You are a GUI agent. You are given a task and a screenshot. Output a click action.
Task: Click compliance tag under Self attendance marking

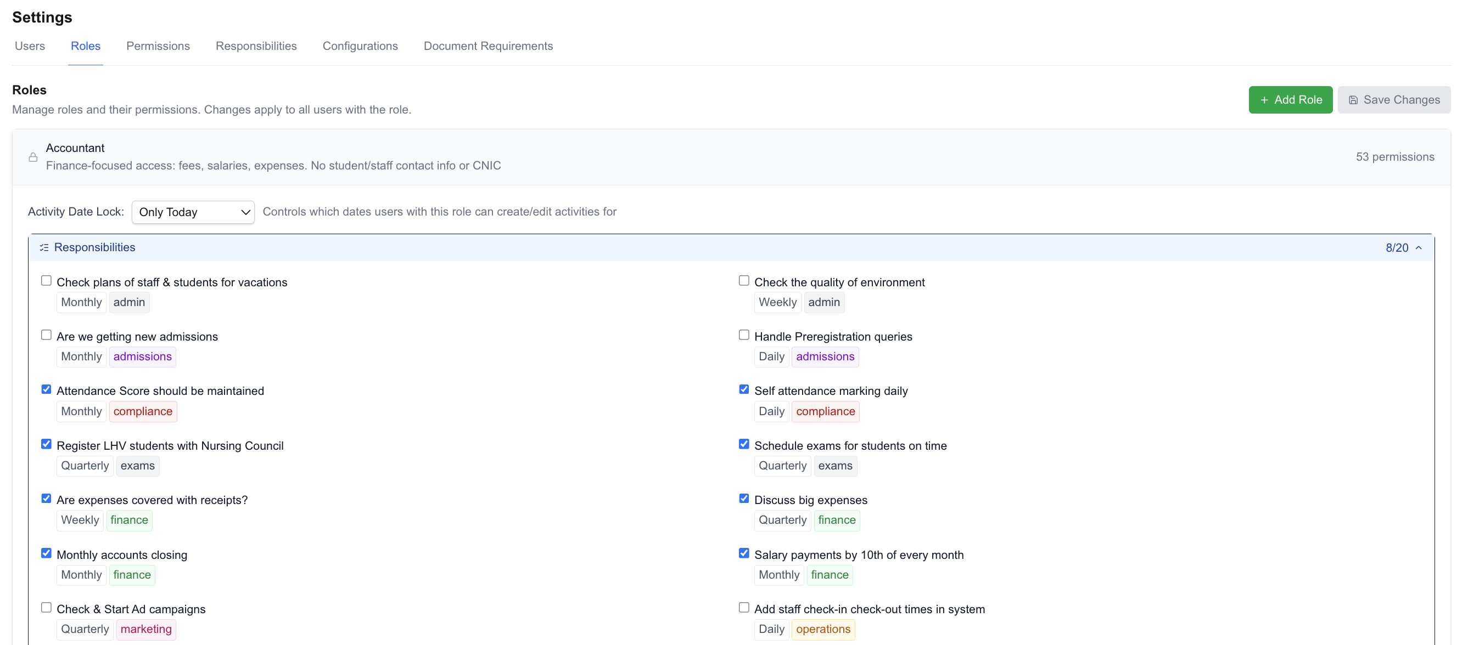tap(825, 411)
